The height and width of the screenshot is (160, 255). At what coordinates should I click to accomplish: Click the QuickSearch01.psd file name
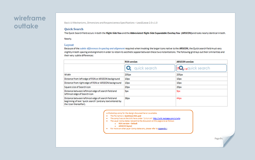coord(133,116)
